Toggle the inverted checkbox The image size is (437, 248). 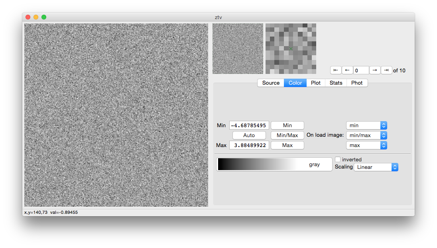pos(337,159)
